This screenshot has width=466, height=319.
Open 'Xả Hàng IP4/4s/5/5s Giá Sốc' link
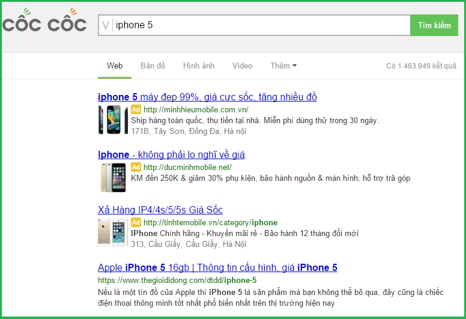[x=160, y=210]
